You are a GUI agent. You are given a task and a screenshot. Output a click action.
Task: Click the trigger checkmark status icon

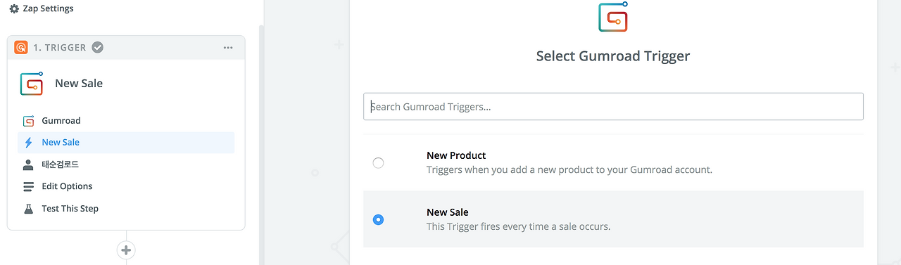(98, 47)
